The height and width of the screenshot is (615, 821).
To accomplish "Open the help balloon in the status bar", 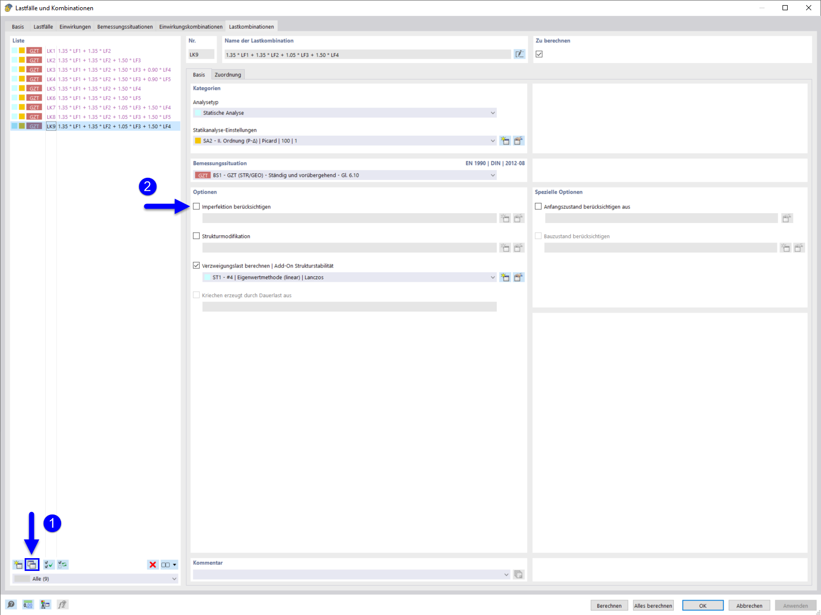I will [10, 604].
